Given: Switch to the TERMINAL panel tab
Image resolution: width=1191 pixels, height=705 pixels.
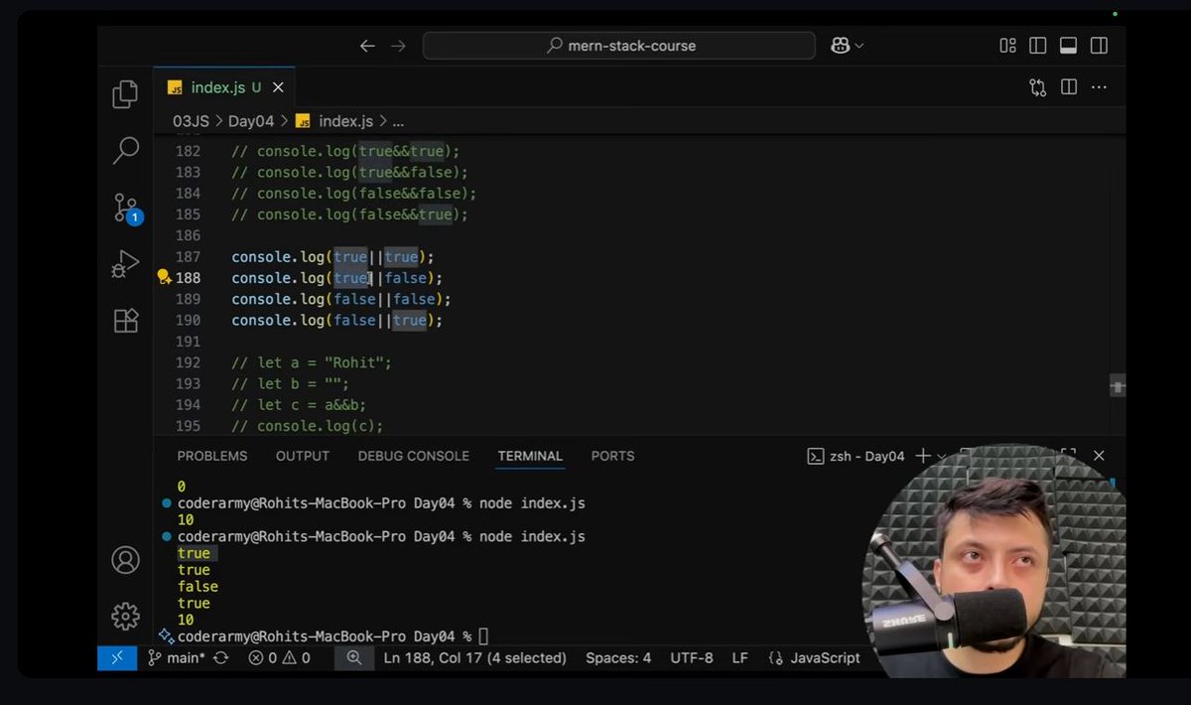Looking at the screenshot, I should point(530,456).
